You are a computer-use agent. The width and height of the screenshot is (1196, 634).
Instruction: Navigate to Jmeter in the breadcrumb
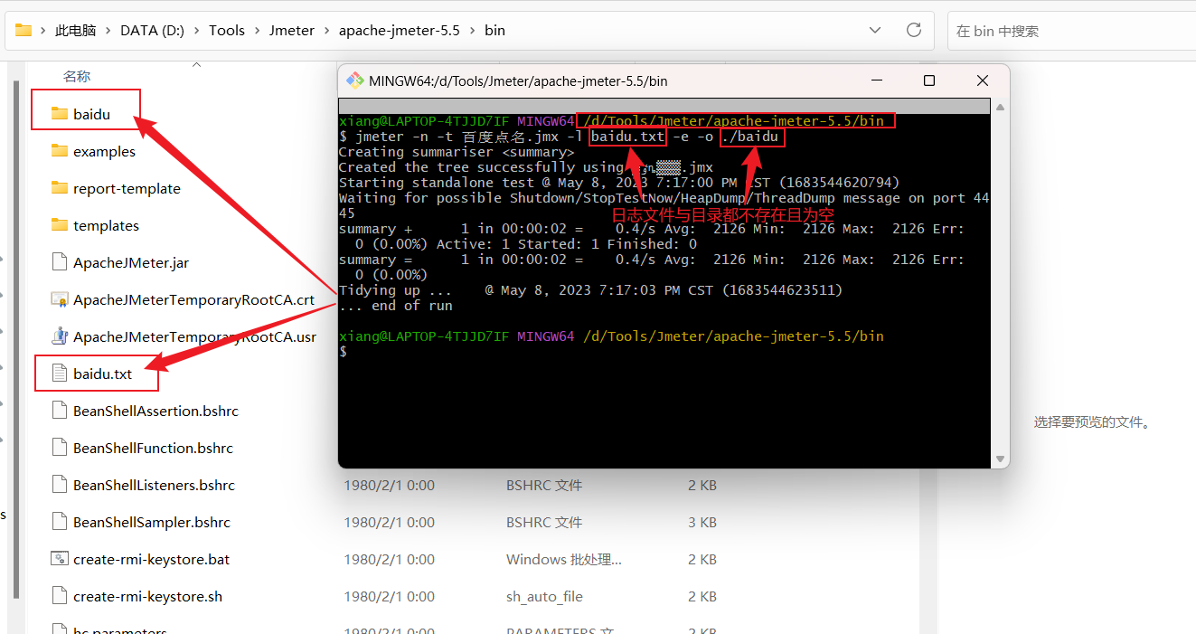[x=292, y=31]
